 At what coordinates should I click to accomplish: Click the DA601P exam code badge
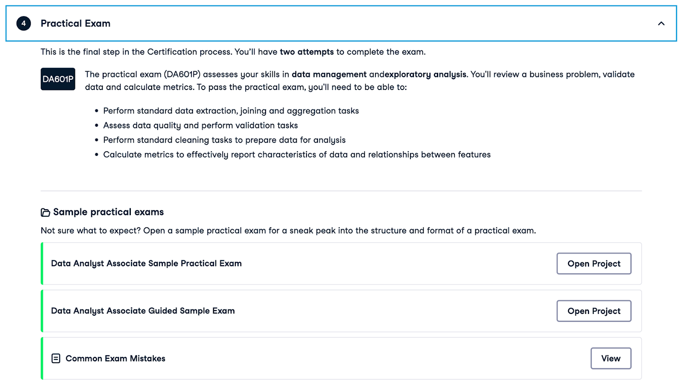click(58, 79)
